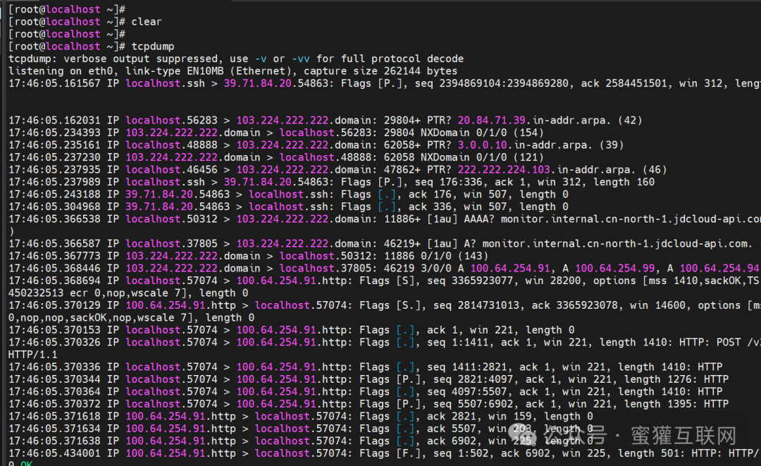Select "ack 336" in 17:46:05.304968 line

(x=430, y=207)
